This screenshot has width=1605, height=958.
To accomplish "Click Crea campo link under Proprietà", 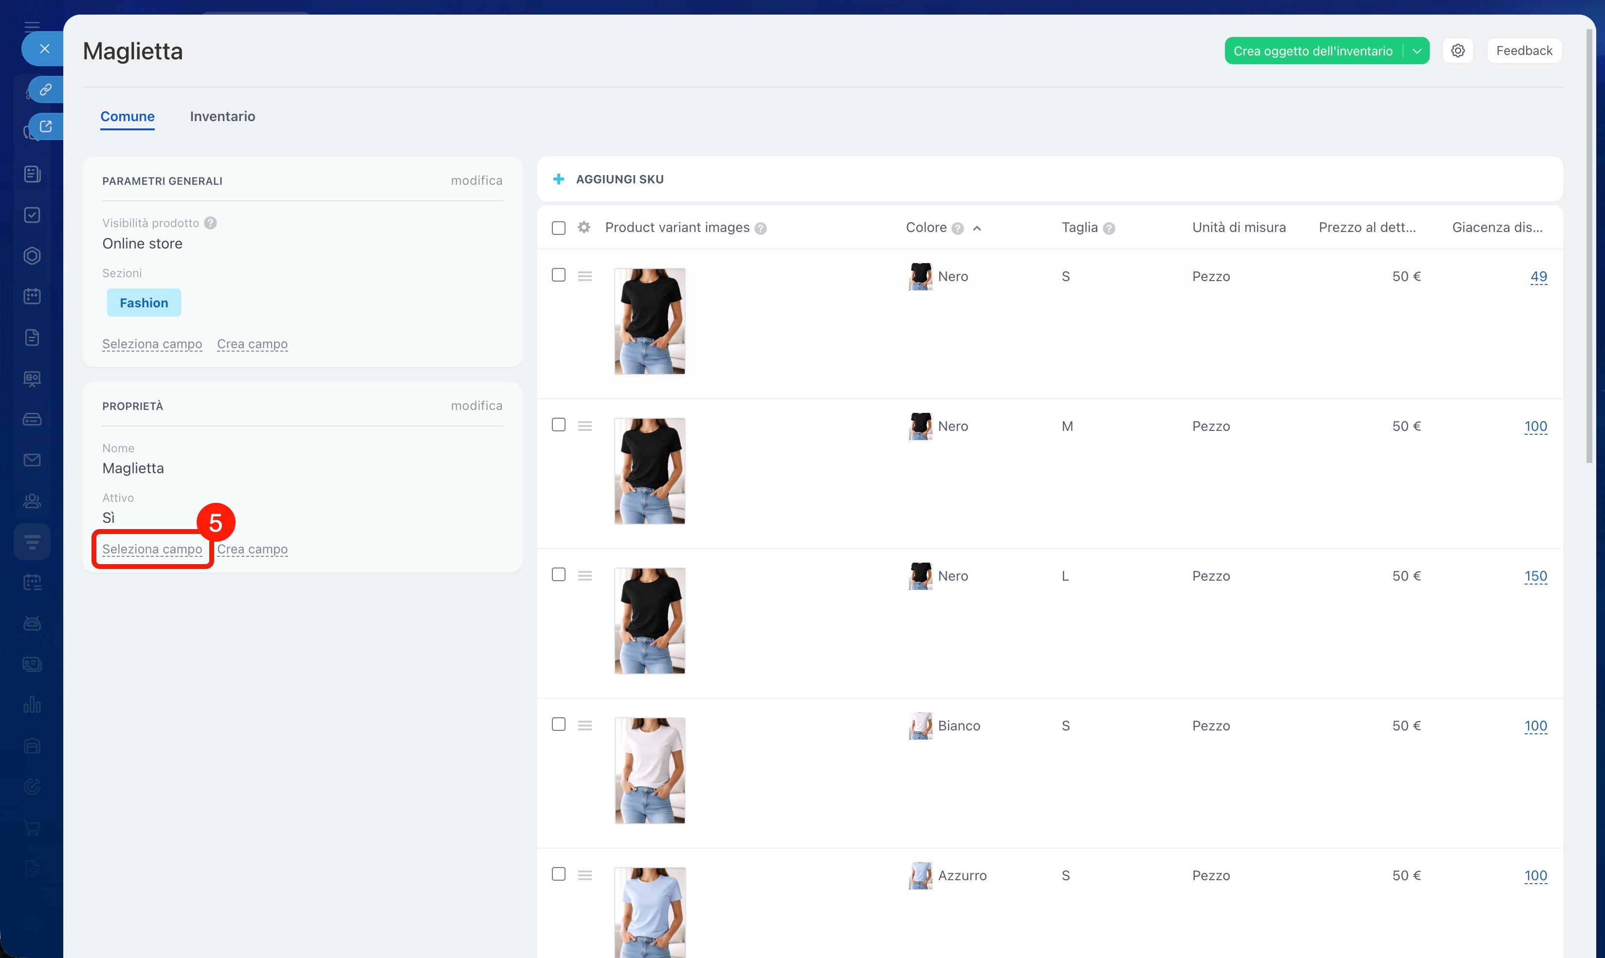I will click(x=252, y=549).
